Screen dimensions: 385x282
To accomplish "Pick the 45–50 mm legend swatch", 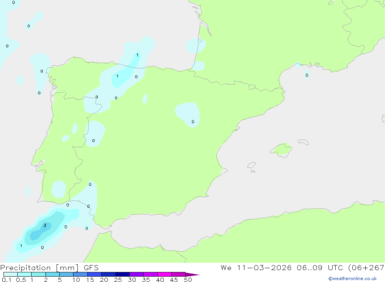I will [x=179, y=274].
